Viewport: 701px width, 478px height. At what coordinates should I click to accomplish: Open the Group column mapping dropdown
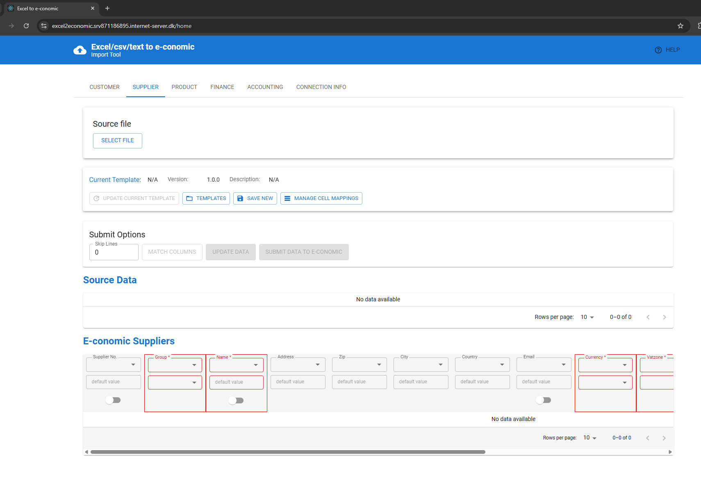click(175, 365)
